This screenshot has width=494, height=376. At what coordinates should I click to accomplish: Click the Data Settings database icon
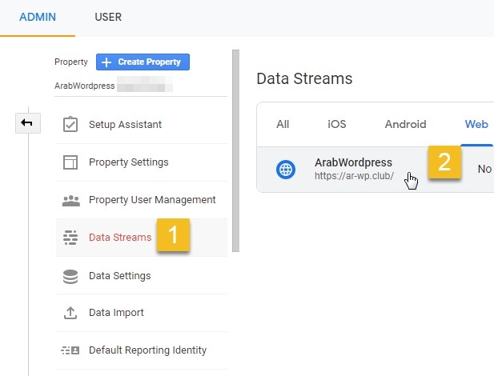point(70,276)
